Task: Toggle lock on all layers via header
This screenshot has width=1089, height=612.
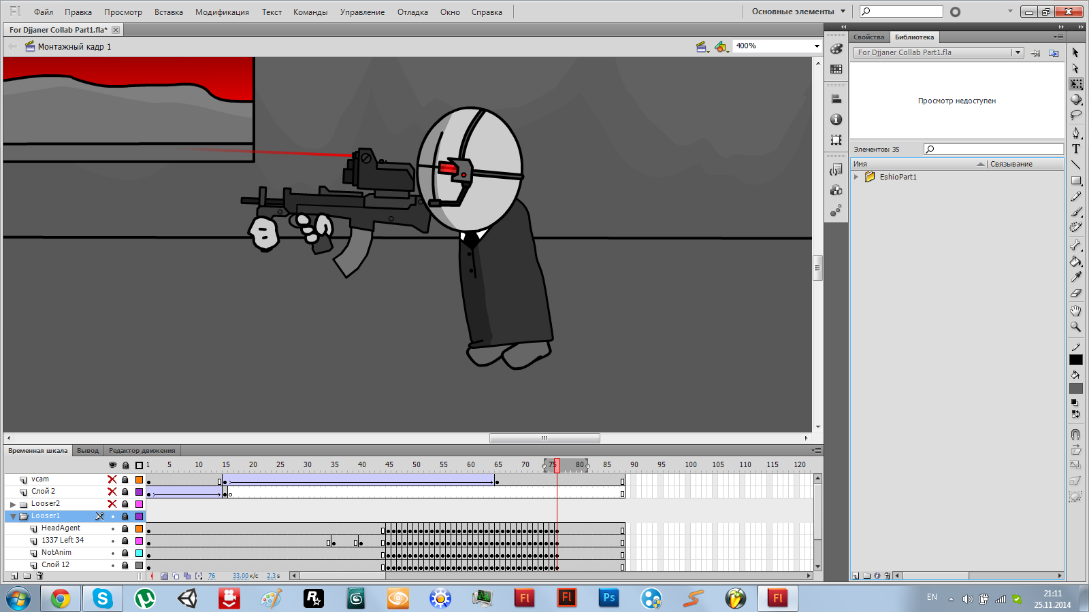Action: click(125, 465)
